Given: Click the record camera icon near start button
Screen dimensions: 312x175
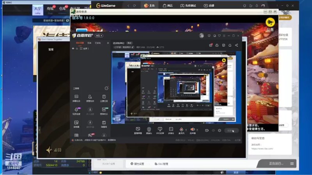Looking at the screenshot, I should point(207,130).
